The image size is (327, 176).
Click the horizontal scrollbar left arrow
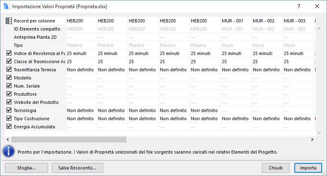point(8,139)
